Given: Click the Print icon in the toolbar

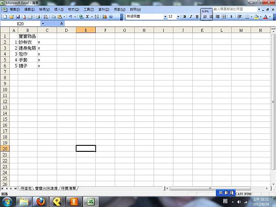Looking at the screenshot, I should click(x=38, y=17).
